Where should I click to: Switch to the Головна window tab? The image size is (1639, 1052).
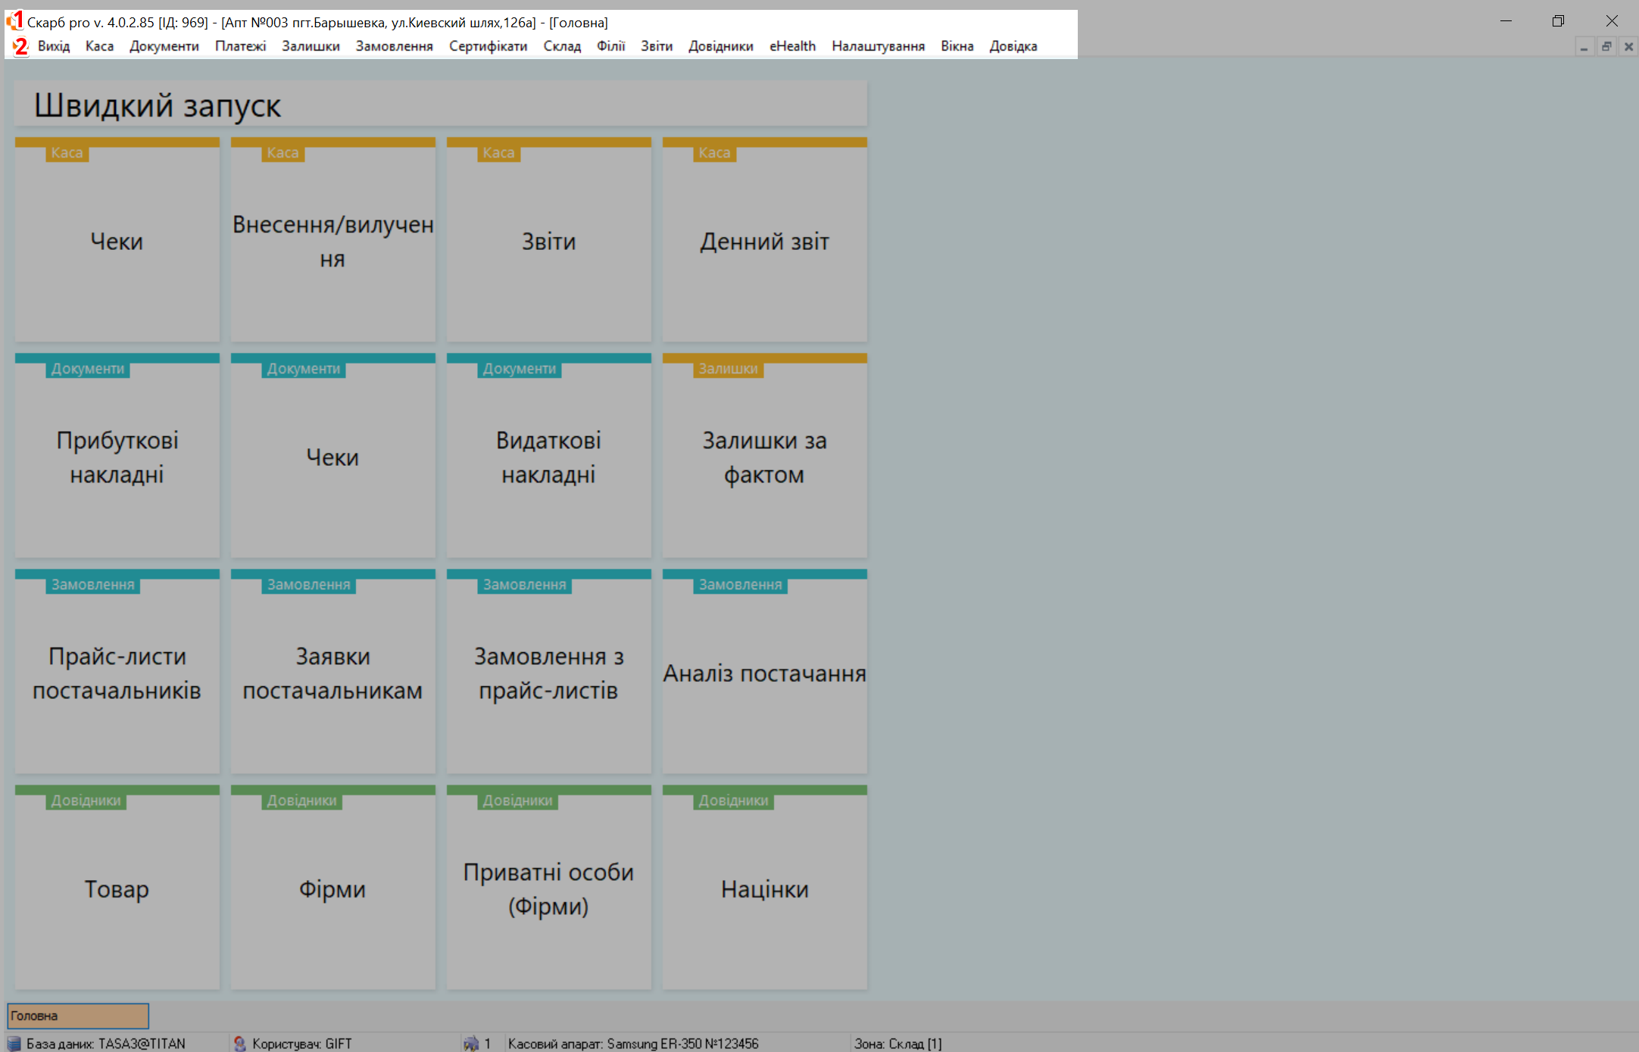pyautogui.click(x=78, y=1016)
